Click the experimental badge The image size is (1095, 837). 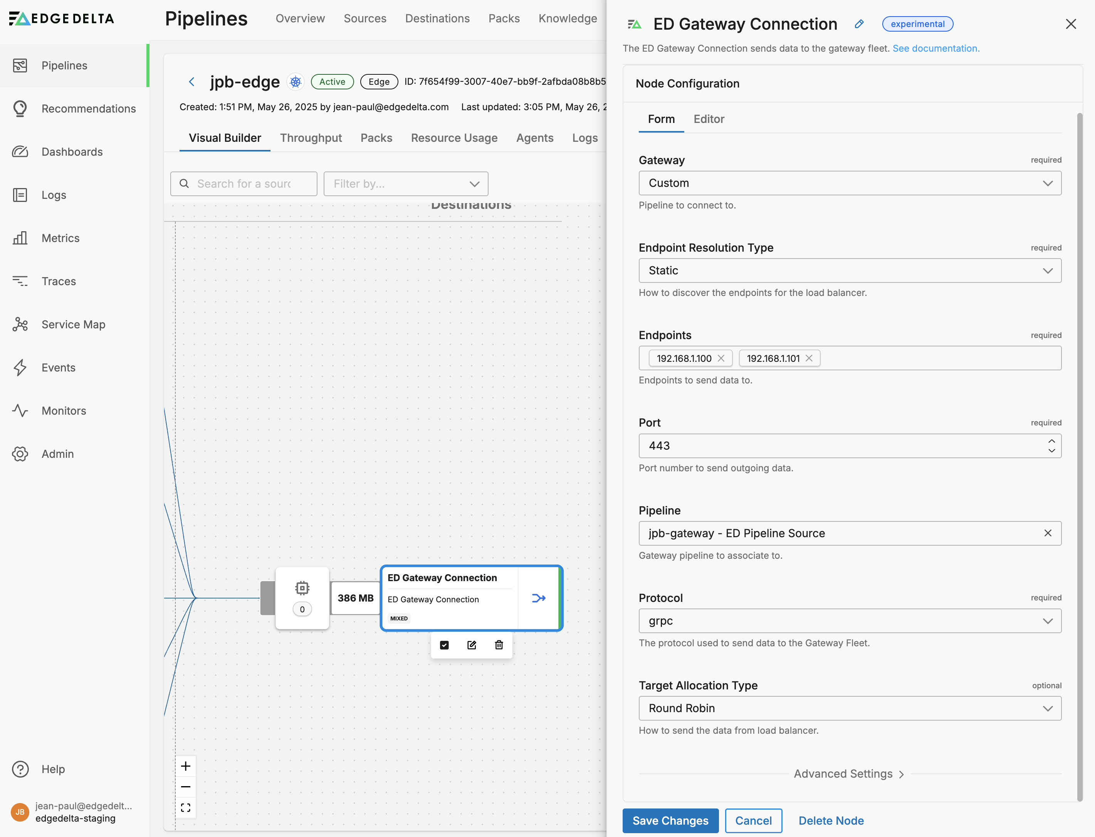917,24
